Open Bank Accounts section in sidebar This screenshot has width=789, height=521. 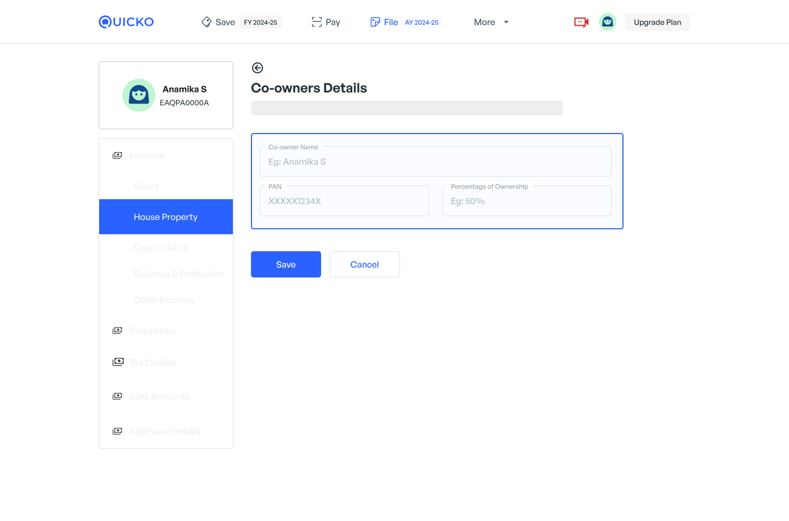[159, 396]
